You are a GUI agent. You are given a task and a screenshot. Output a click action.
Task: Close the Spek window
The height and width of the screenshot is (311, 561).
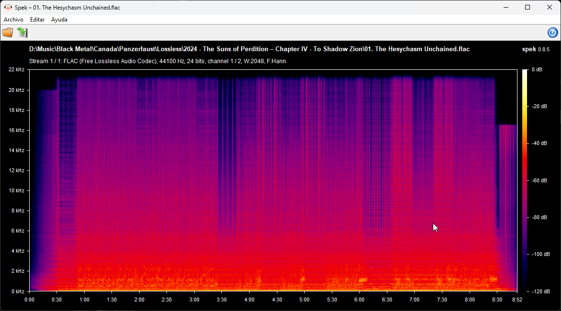pos(550,8)
